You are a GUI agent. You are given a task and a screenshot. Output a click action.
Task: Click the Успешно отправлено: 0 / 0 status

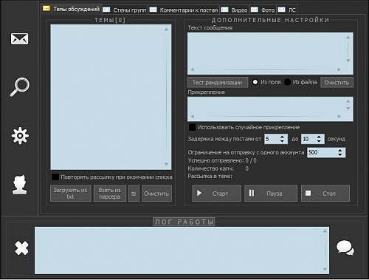tap(222, 160)
